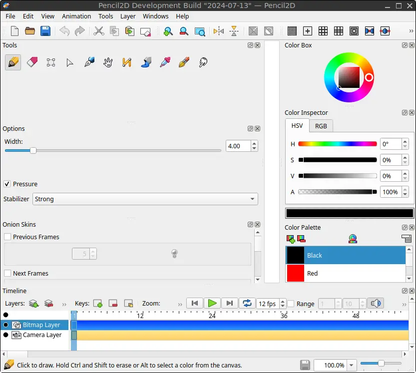Image resolution: width=416 pixels, height=373 pixels.
Task: Select the Polyline tool
Action: coord(127,62)
